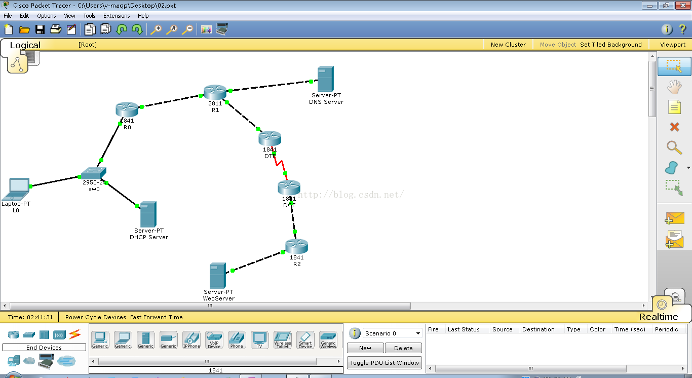Paste with the toolbar paste icon

click(x=105, y=29)
